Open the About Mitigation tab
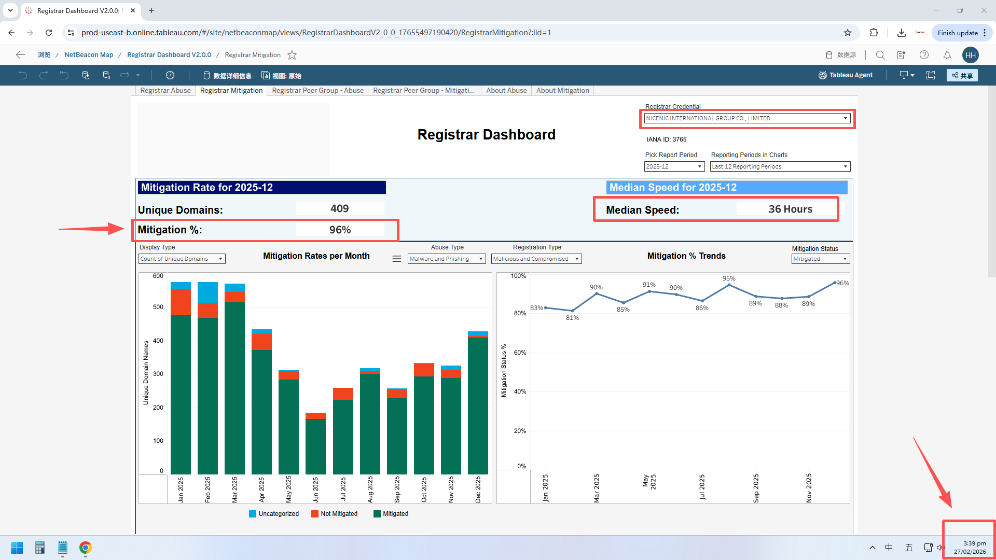The image size is (996, 560). 562,90
